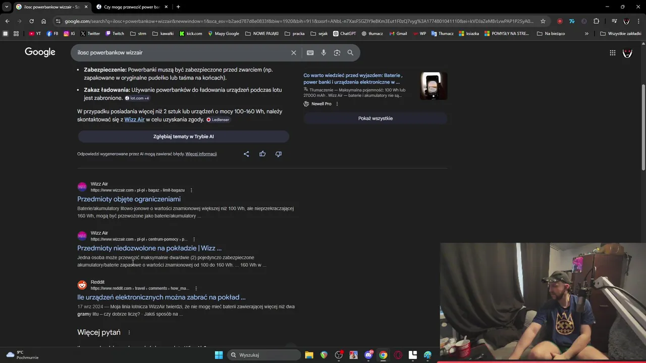Open Google account profile avatar
Viewport: 646px width, 363px height.
(x=627, y=52)
